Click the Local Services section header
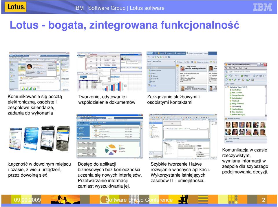This screenshot has height=207, width=278. 246,139
